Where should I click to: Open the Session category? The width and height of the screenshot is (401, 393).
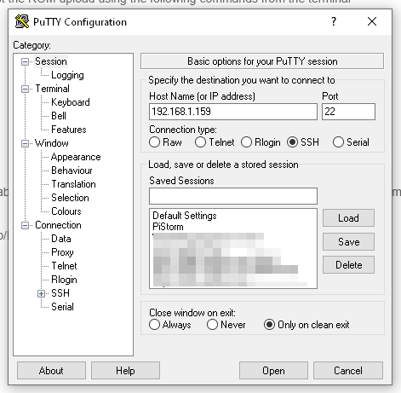[x=51, y=61]
